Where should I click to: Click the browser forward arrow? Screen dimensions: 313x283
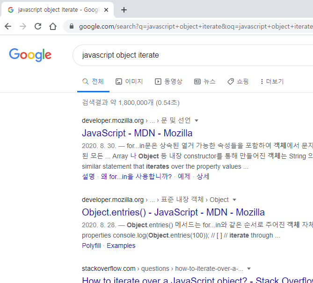click(x=23, y=26)
